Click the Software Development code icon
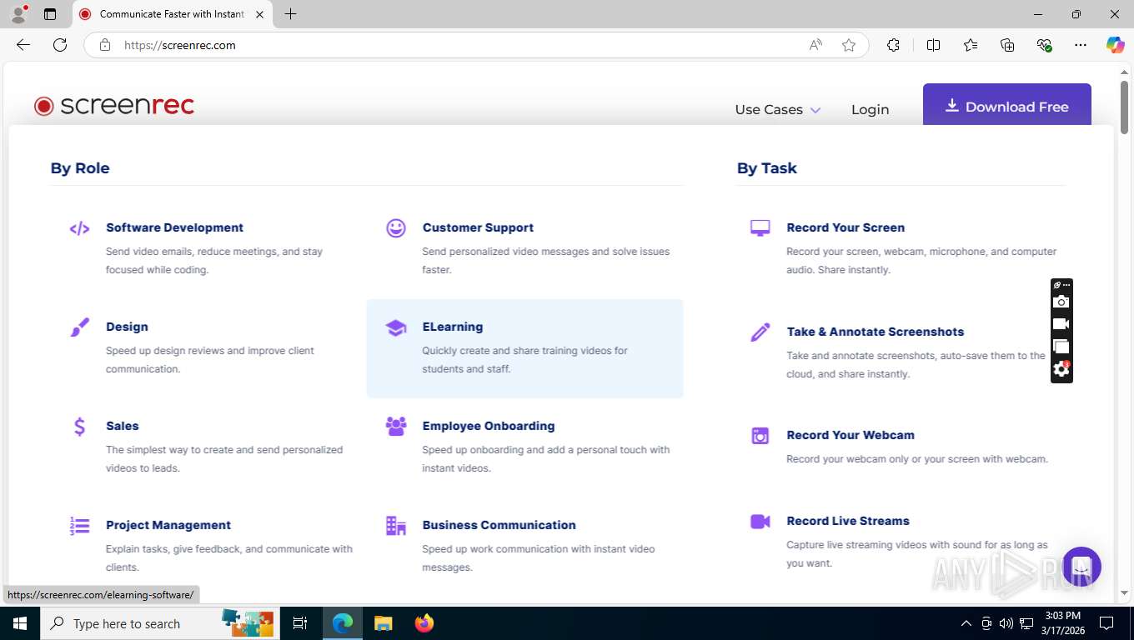1134x640 pixels. tap(79, 228)
